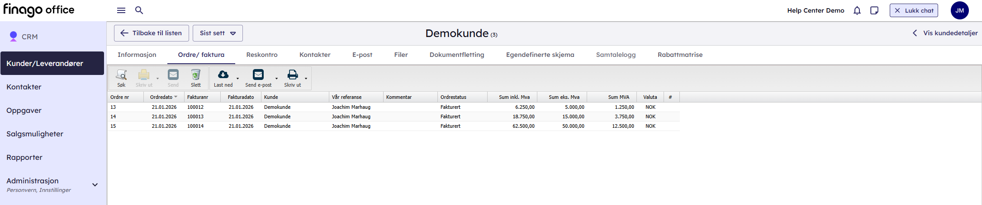Click the Søk magnifier toolbar icon

(x=121, y=75)
